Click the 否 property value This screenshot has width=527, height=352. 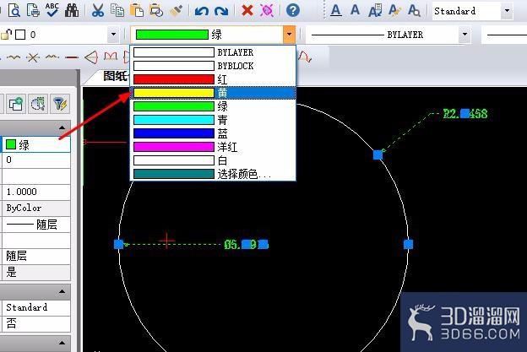pyautogui.click(x=36, y=323)
